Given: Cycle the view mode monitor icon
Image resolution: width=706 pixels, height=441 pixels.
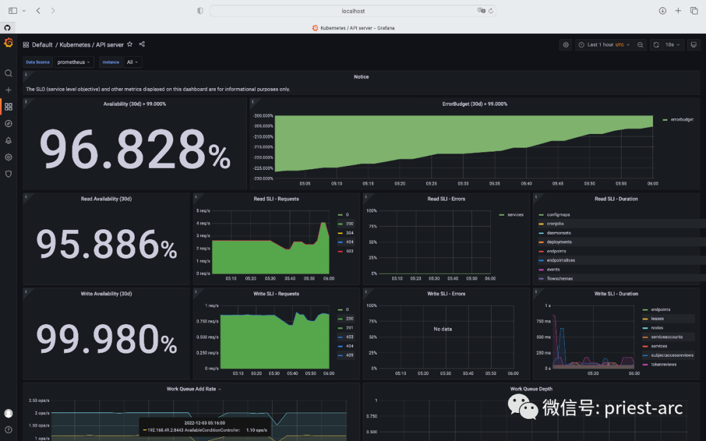Looking at the screenshot, I should (x=694, y=44).
